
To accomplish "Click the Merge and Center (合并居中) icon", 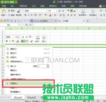I will (x=83, y=11).
